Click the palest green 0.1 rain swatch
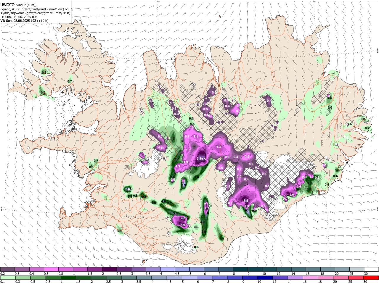Screen dimensions: 379x284 click(8, 278)
